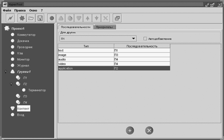Viewport: 224px width, 140px height.
Task: Click the round plus add button
Action: [130, 130]
